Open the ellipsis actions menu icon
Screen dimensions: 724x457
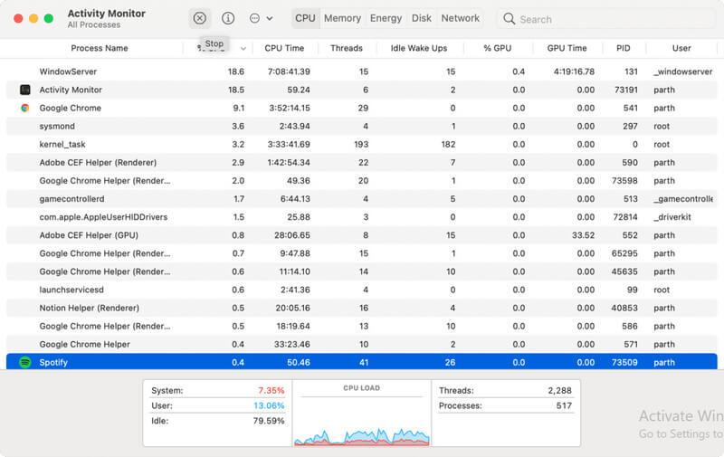[254, 18]
